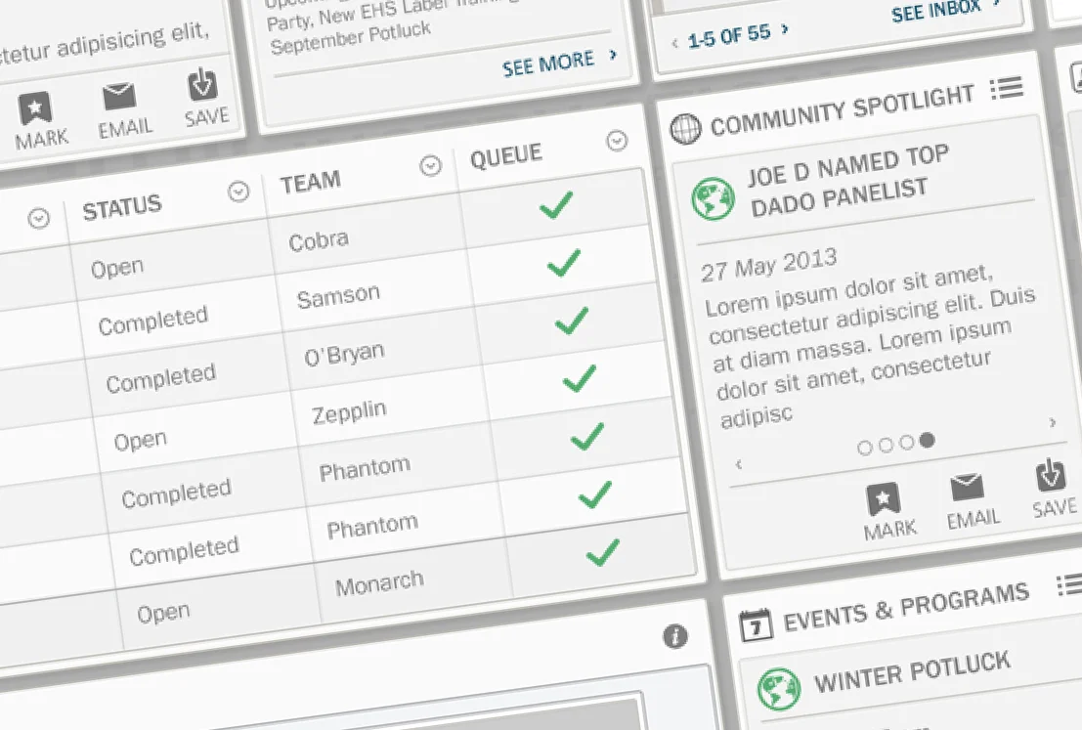Click the info icon below the table

tap(674, 636)
